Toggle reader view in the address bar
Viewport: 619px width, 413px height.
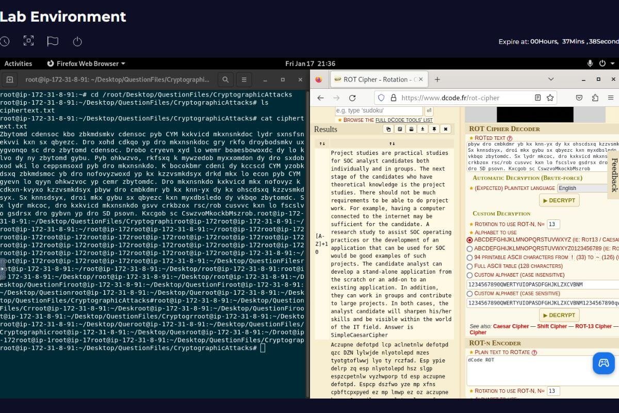tap(538, 98)
